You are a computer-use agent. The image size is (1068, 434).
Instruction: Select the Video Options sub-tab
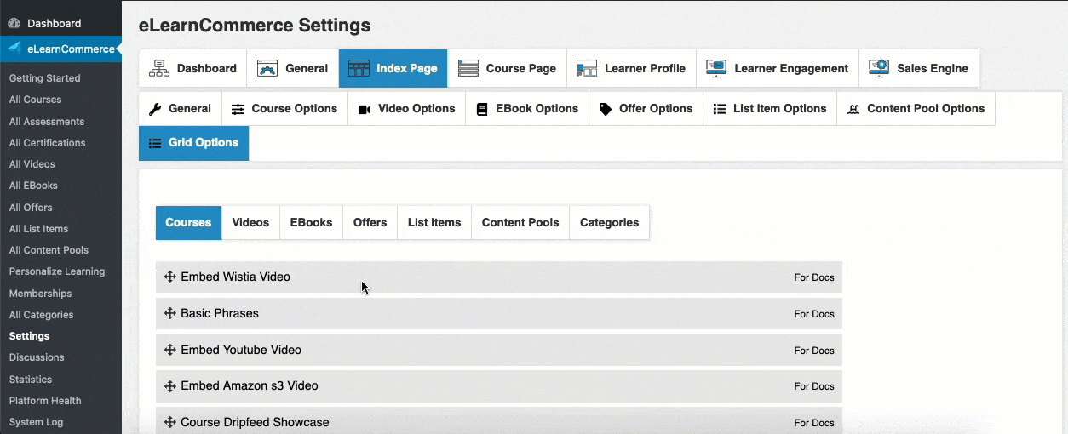tap(407, 109)
